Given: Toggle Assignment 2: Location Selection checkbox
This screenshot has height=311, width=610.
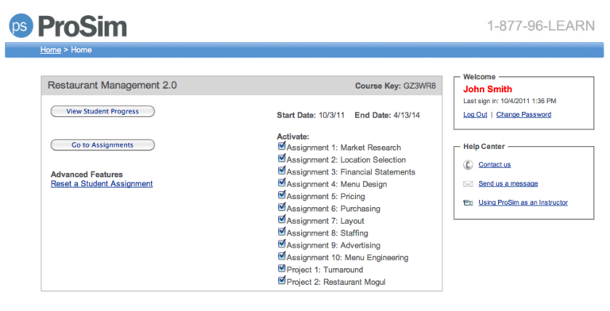Looking at the screenshot, I should click(282, 158).
